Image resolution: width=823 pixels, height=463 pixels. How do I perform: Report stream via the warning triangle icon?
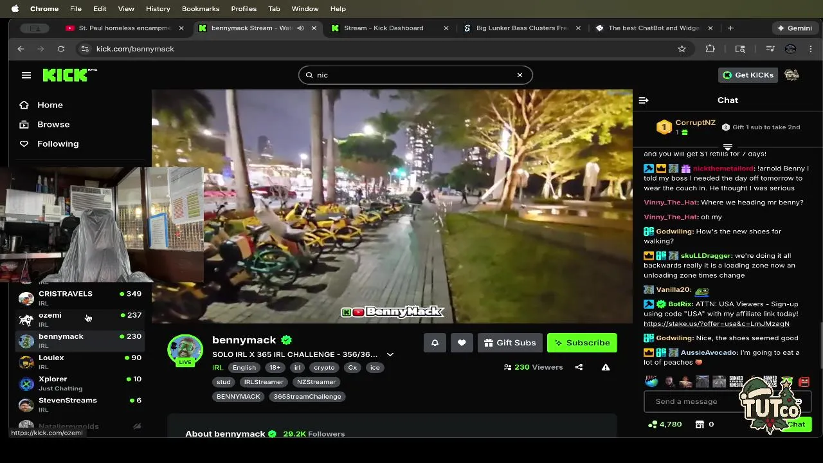coord(606,367)
